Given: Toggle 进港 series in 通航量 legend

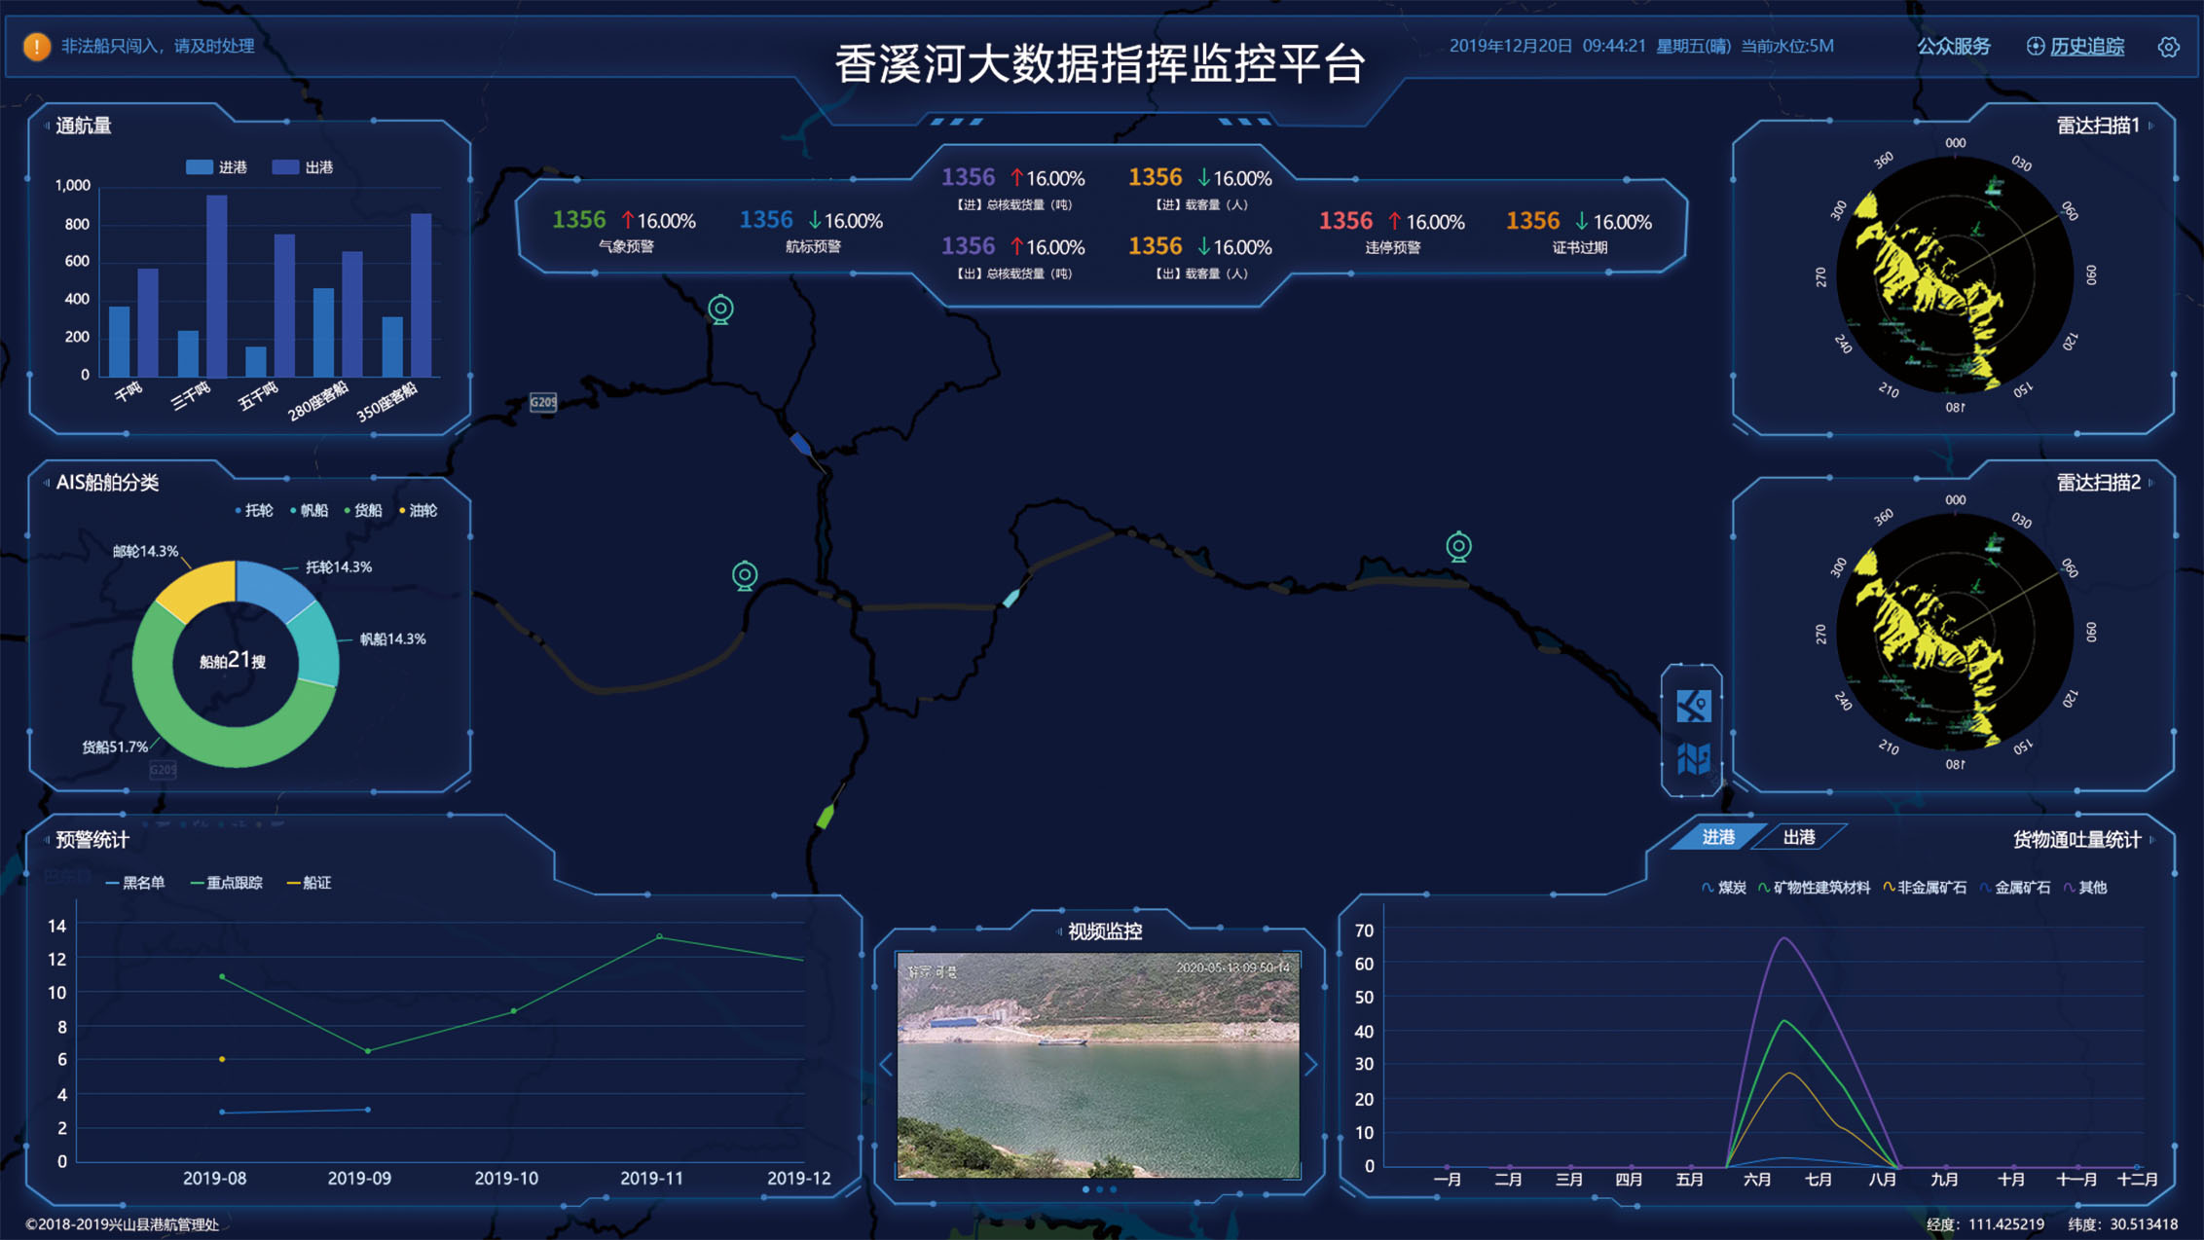Looking at the screenshot, I should coord(216,167).
